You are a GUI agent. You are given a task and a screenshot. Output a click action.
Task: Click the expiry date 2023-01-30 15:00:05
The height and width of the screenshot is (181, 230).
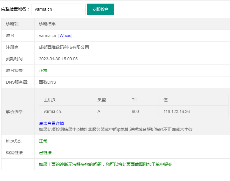coord(58,59)
